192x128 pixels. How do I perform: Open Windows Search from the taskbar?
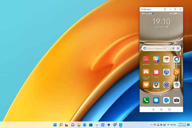coord(61,125)
